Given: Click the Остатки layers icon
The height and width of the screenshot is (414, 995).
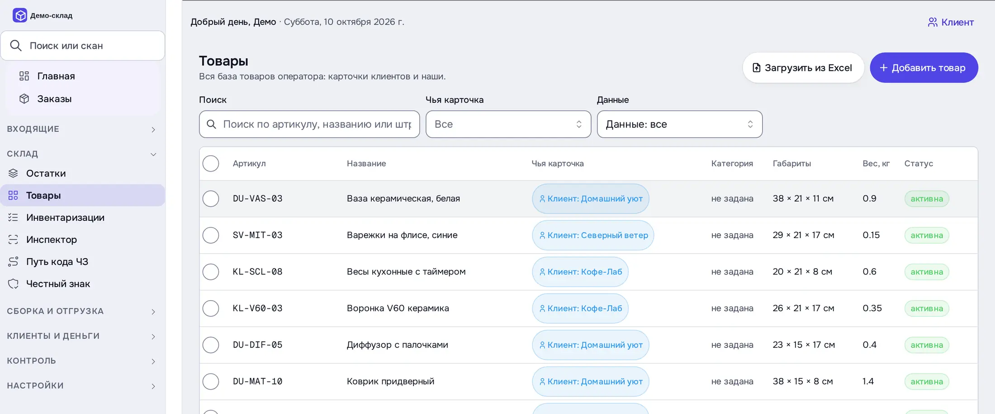Looking at the screenshot, I should click(x=13, y=173).
